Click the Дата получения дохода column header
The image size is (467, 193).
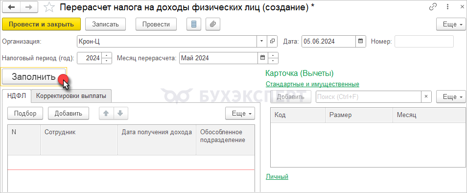(157, 140)
